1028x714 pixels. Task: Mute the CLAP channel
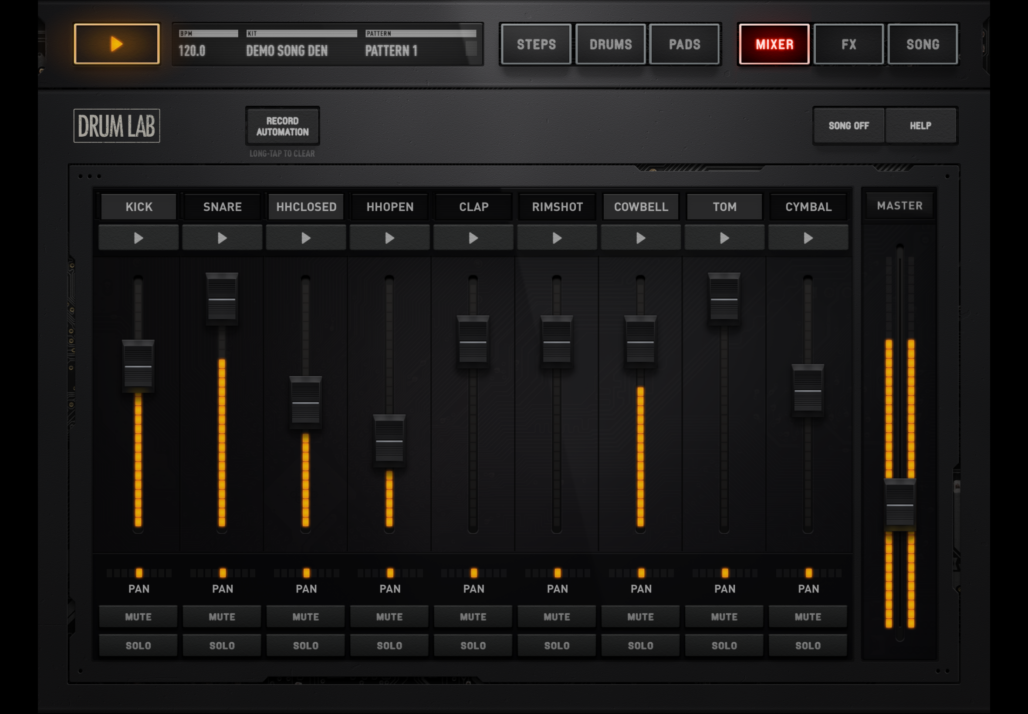[x=473, y=616]
